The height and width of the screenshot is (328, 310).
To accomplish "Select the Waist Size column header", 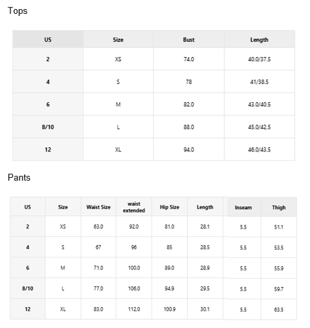I will (x=99, y=207).
